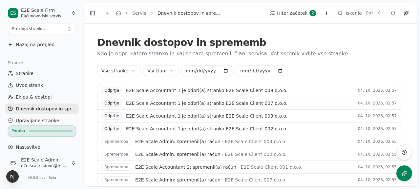Select E2E Scale Accountant 2 change row
Image resolution: width=420 pixels, height=189 pixels.
(x=249, y=167)
